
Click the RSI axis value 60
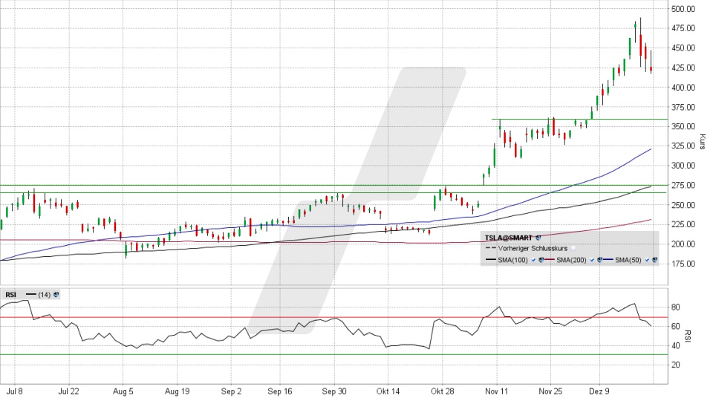point(676,327)
